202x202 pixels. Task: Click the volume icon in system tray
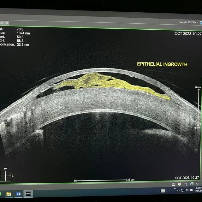coord(187,190)
